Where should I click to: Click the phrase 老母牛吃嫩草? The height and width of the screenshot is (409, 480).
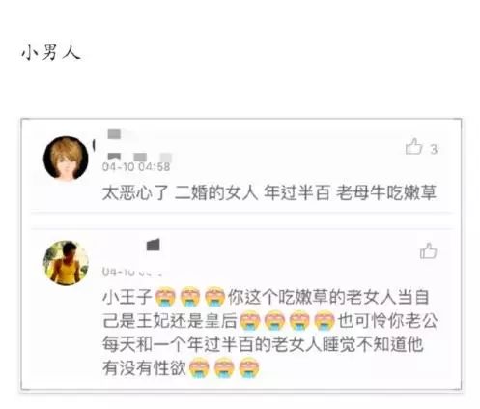tap(386, 192)
